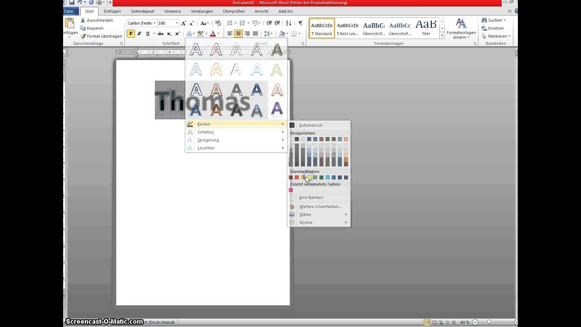Click the increase indent icon
Image resolution: width=581 pixels, height=327 pixels.
tap(277, 23)
